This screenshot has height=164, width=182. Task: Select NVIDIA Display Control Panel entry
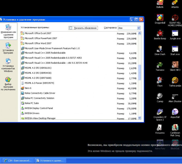click(79, 108)
